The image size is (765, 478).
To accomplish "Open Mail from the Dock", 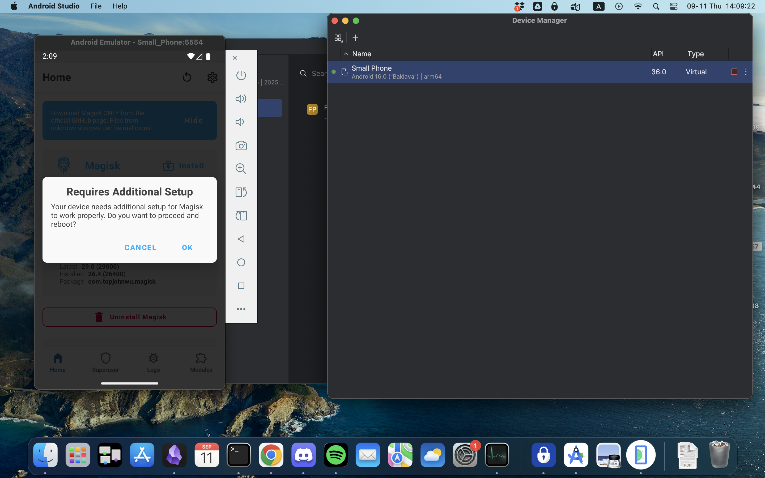I will [x=368, y=455].
